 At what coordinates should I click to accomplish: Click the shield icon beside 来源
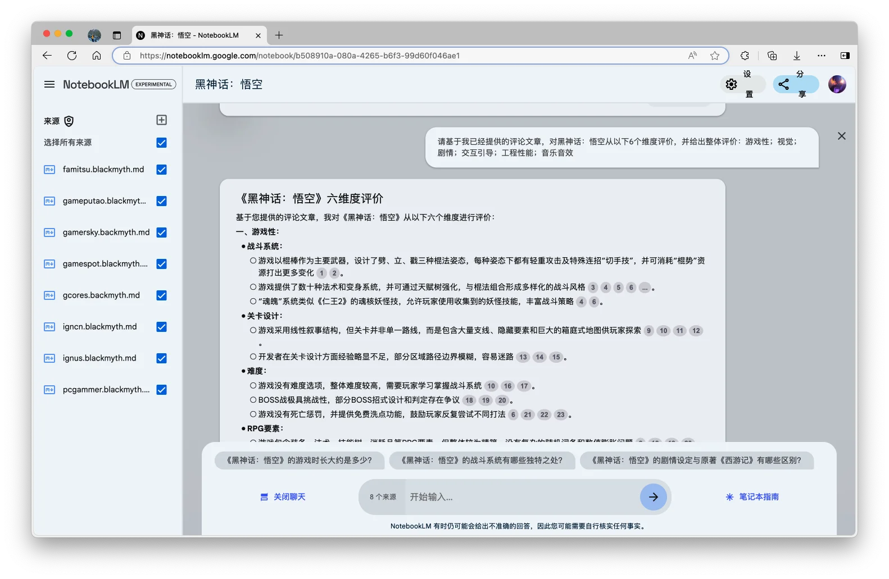coord(69,121)
